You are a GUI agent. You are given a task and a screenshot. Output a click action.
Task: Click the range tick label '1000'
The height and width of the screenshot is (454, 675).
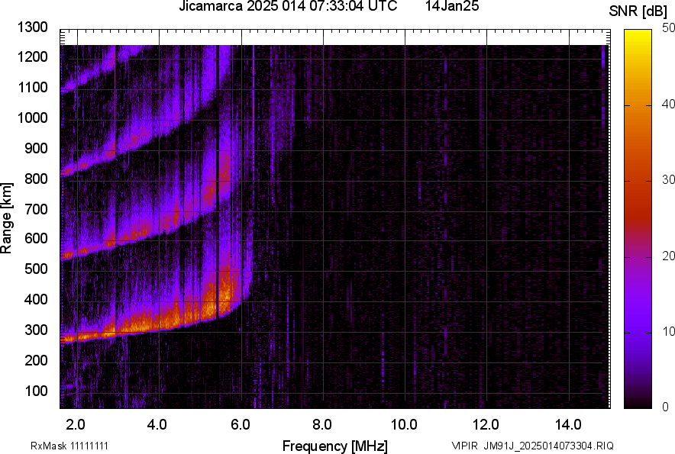point(32,118)
